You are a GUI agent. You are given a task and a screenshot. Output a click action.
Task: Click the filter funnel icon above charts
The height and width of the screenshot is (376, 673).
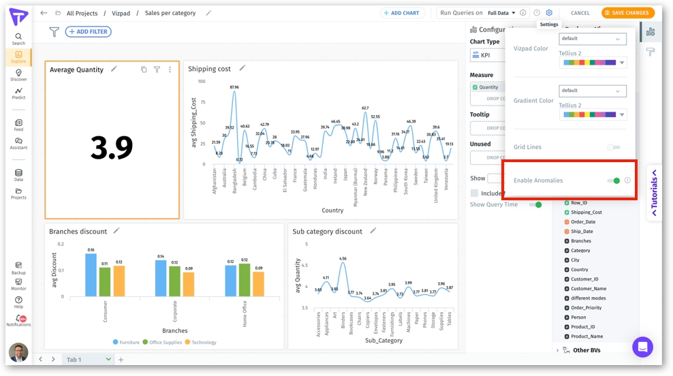54,32
